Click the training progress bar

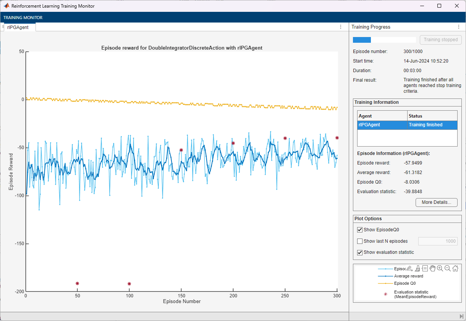(384, 40)
